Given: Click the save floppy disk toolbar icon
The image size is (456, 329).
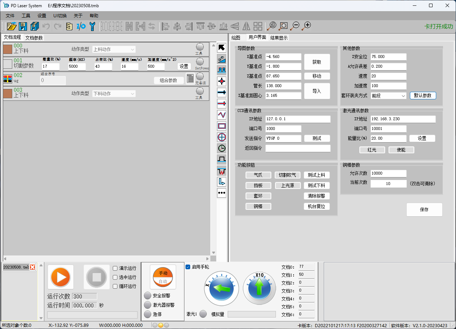Looking at the screenshot, I should click(x=23, y=26).
